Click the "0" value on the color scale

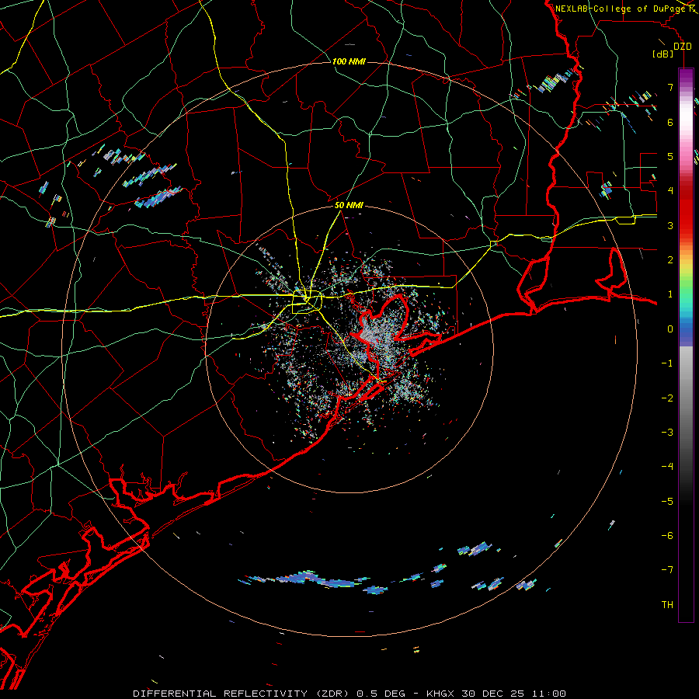click(670, 329)
